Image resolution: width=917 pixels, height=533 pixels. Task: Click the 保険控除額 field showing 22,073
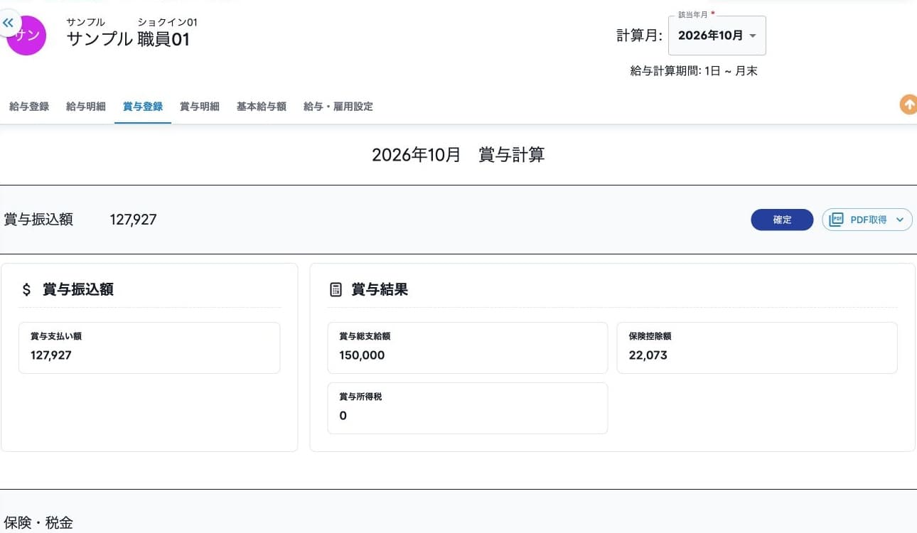pos(757,348)
